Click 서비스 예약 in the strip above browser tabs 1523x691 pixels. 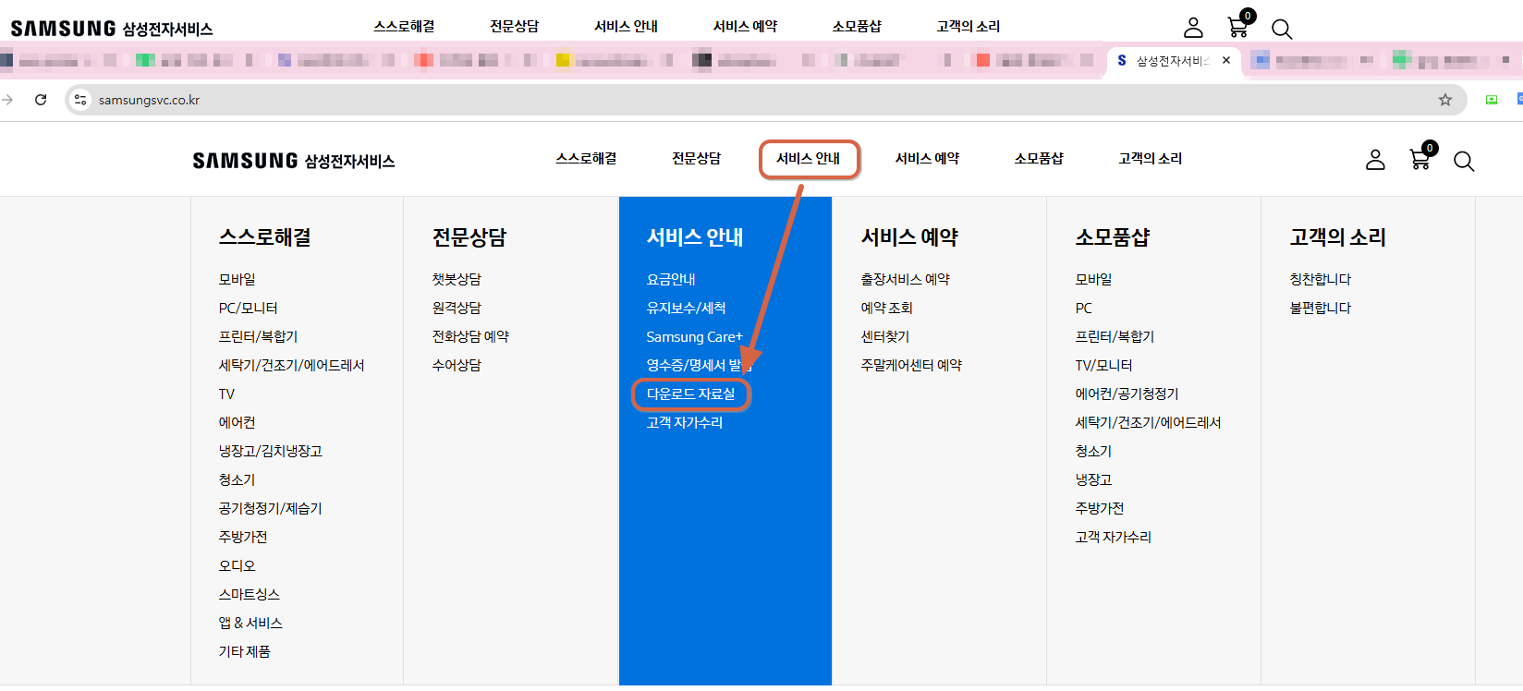click(745, 27)
